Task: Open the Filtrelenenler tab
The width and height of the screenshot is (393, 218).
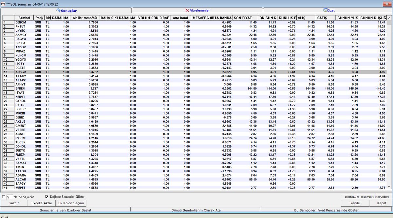Action: tap(197, 10)
